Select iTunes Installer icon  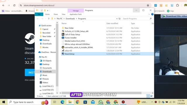[63, 38]
